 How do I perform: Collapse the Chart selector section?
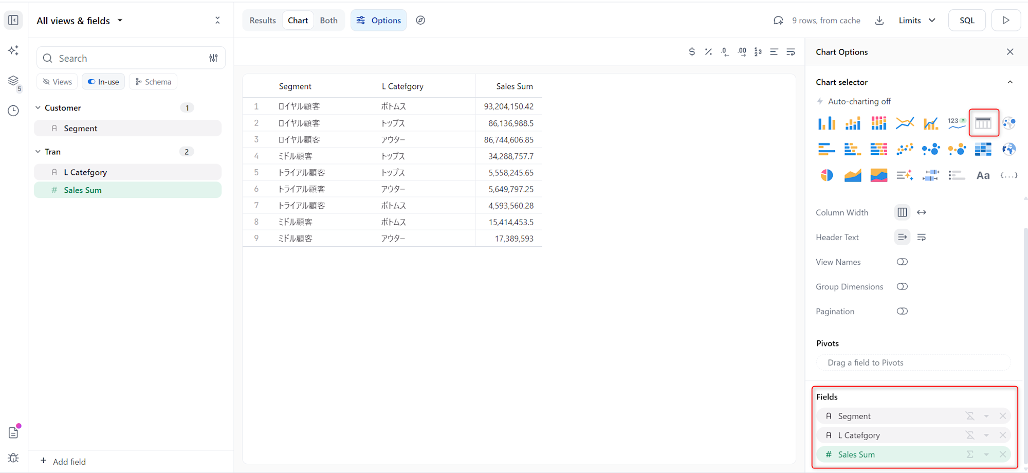coord(1010,82)
